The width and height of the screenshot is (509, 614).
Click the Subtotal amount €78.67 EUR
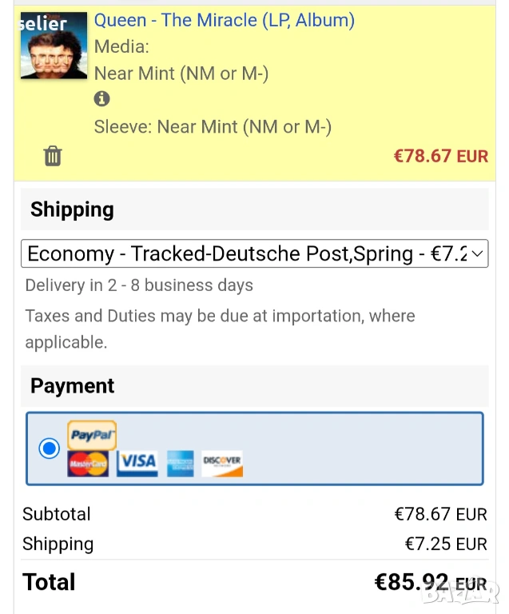click(x=440, y=514)
